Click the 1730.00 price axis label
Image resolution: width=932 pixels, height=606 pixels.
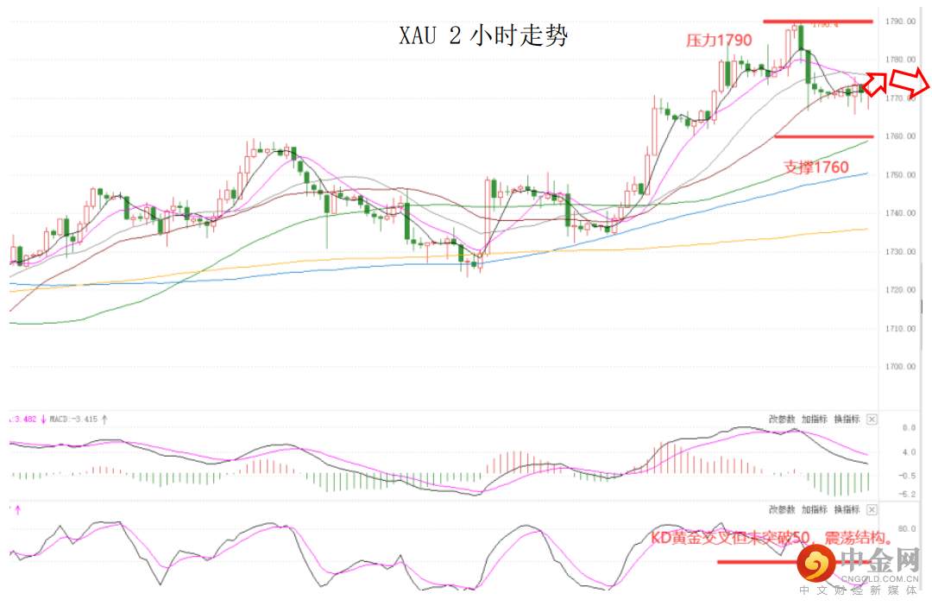[x=900, y=251]
